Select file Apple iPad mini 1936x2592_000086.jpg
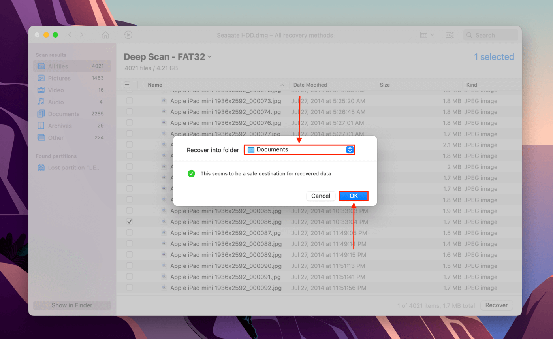This screenshot has width=553, height=339. pos(226,222)
